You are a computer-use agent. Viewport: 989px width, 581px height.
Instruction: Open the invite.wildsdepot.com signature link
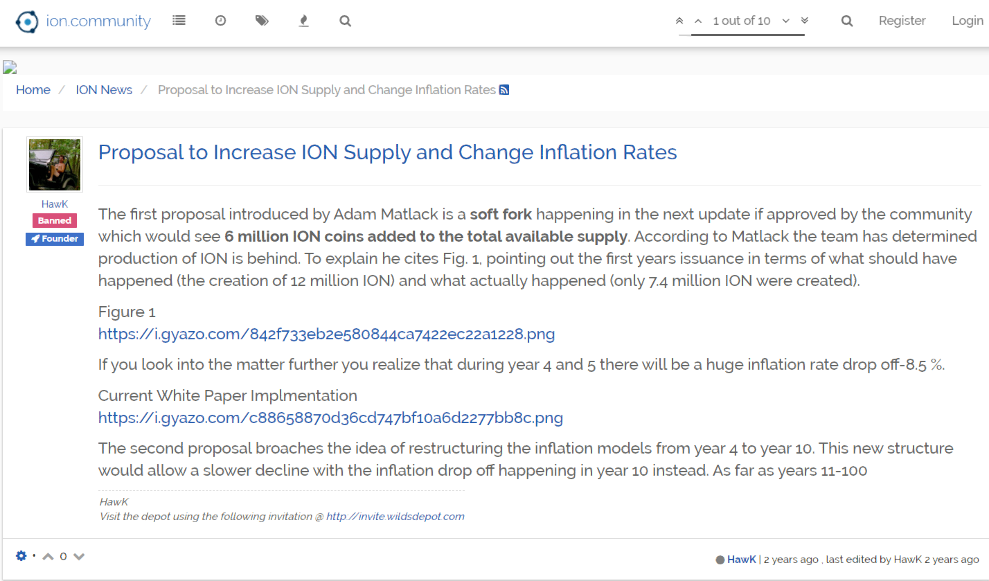coord(395,517)
